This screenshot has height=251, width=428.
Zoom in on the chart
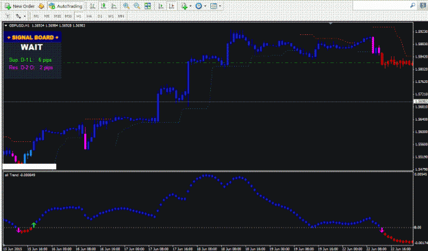point(126,6)
